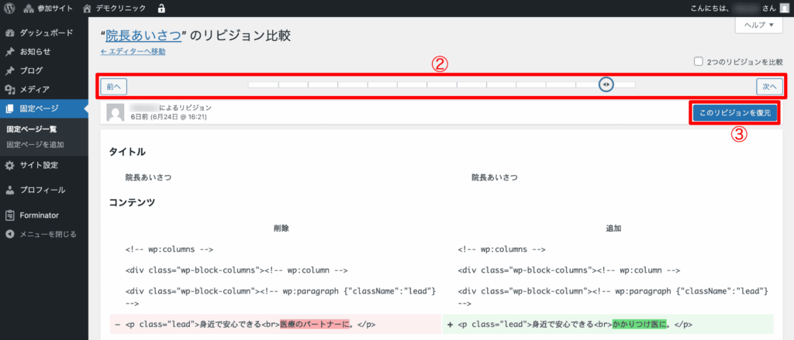This screenshot has height=340, width=794.
Task: Click このリビジョンを復元 button
Action: [x=734, y=112]
